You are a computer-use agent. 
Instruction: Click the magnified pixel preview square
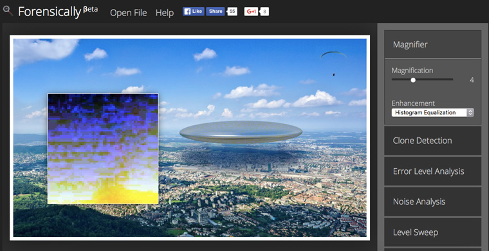[x=103, y=149]
